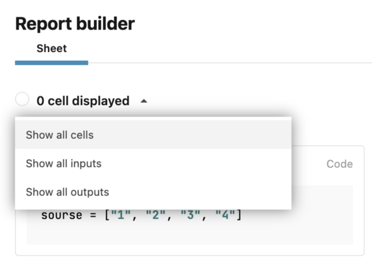Choose "Show all cells" from the menu

coord(60,135)
